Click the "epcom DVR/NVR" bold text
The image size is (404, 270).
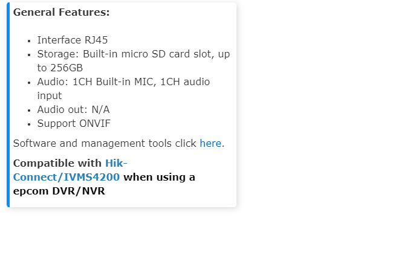tap(59, 191)
